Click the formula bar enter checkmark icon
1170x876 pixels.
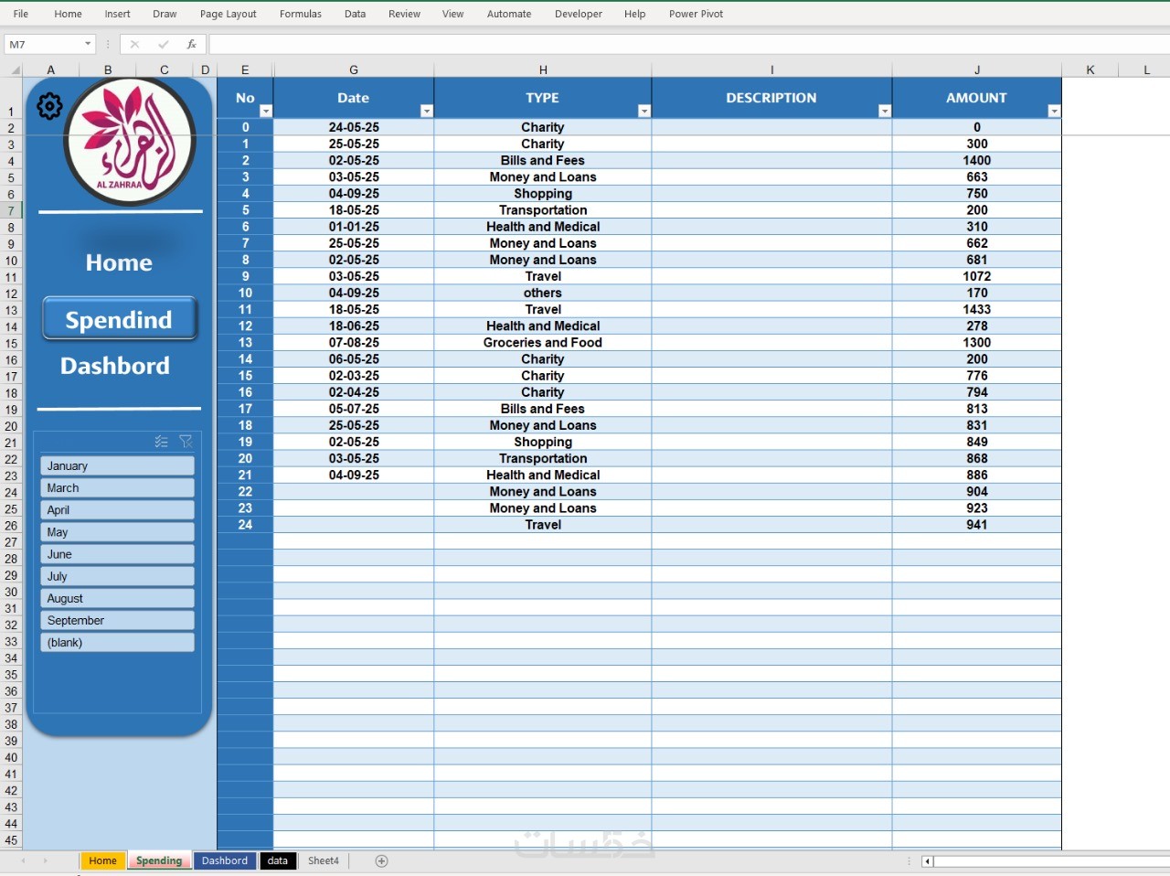pos(163,44)
